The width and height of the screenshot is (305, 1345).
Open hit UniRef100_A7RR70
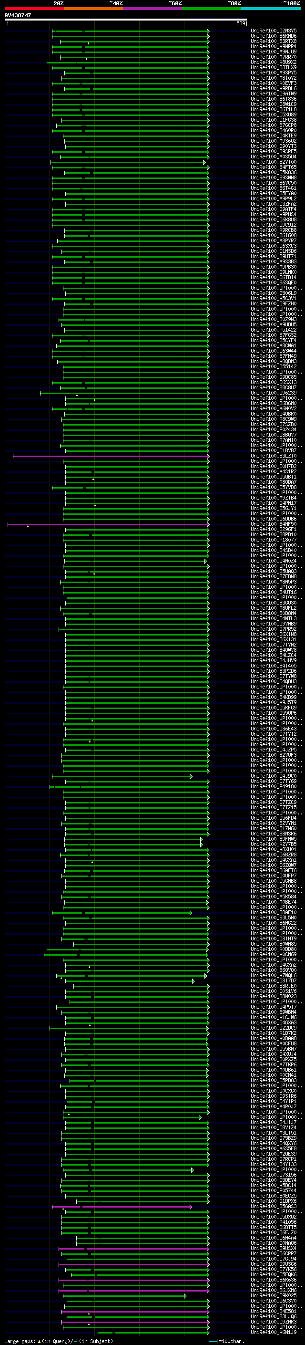(x=274, y=57)
